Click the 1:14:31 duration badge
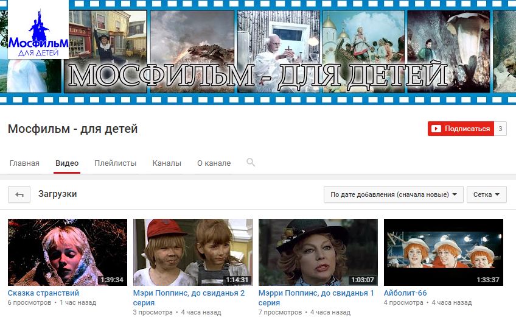Image resolution: width=516 pixels, height=320 pixels. 237,280
